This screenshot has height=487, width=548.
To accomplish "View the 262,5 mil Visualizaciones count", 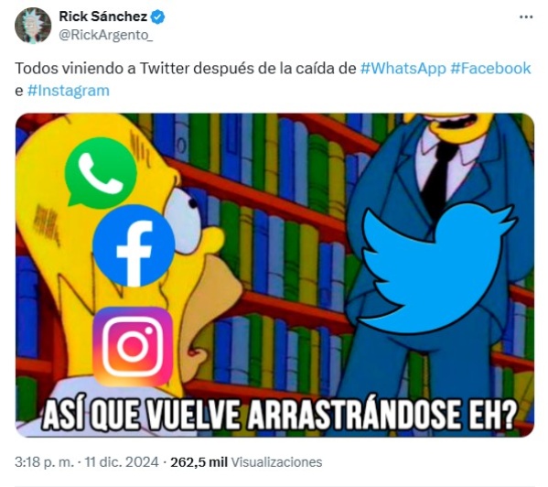I will (246, 462).
